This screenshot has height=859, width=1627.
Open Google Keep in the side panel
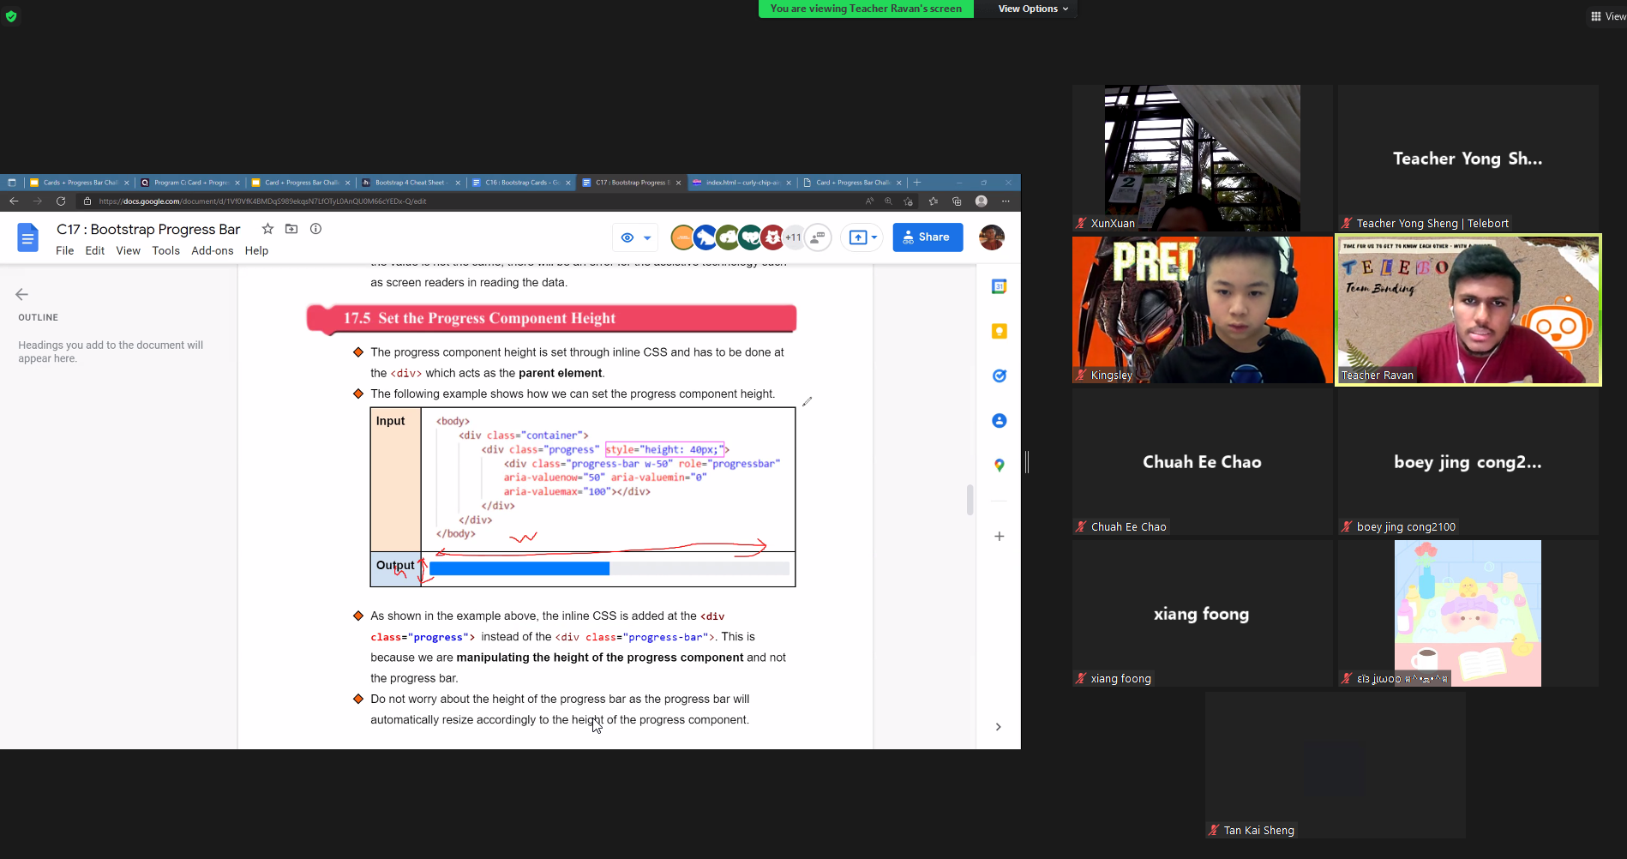pos(999,331)
